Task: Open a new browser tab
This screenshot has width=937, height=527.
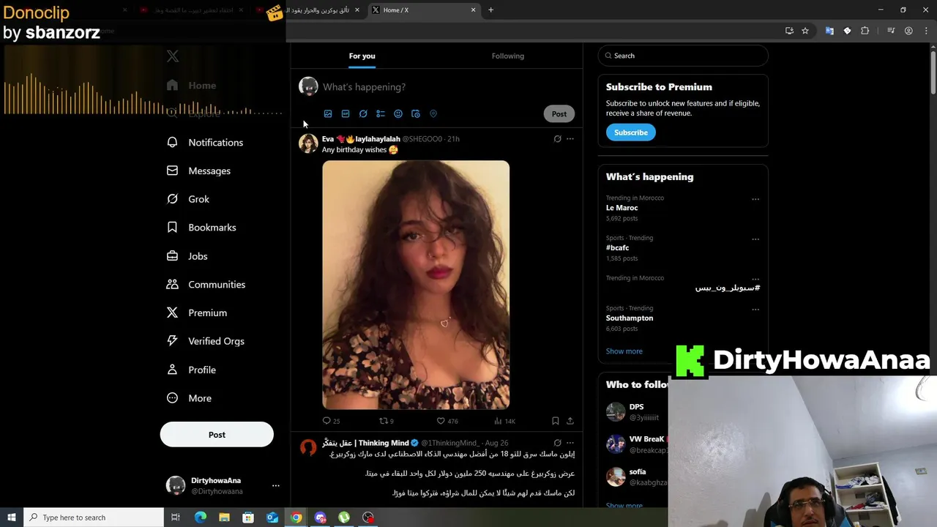Action: [490, 10]
